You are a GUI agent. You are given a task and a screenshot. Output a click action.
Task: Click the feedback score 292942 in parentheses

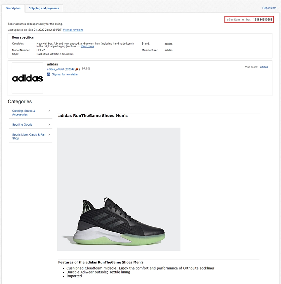[x=70, y=69]
